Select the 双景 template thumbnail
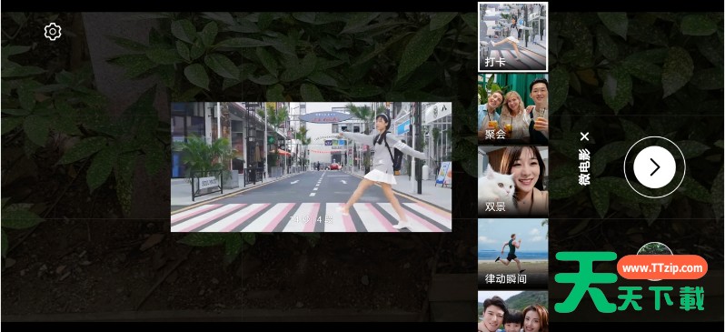The height and width of the screenshot is (332, 725). point(512,181)
